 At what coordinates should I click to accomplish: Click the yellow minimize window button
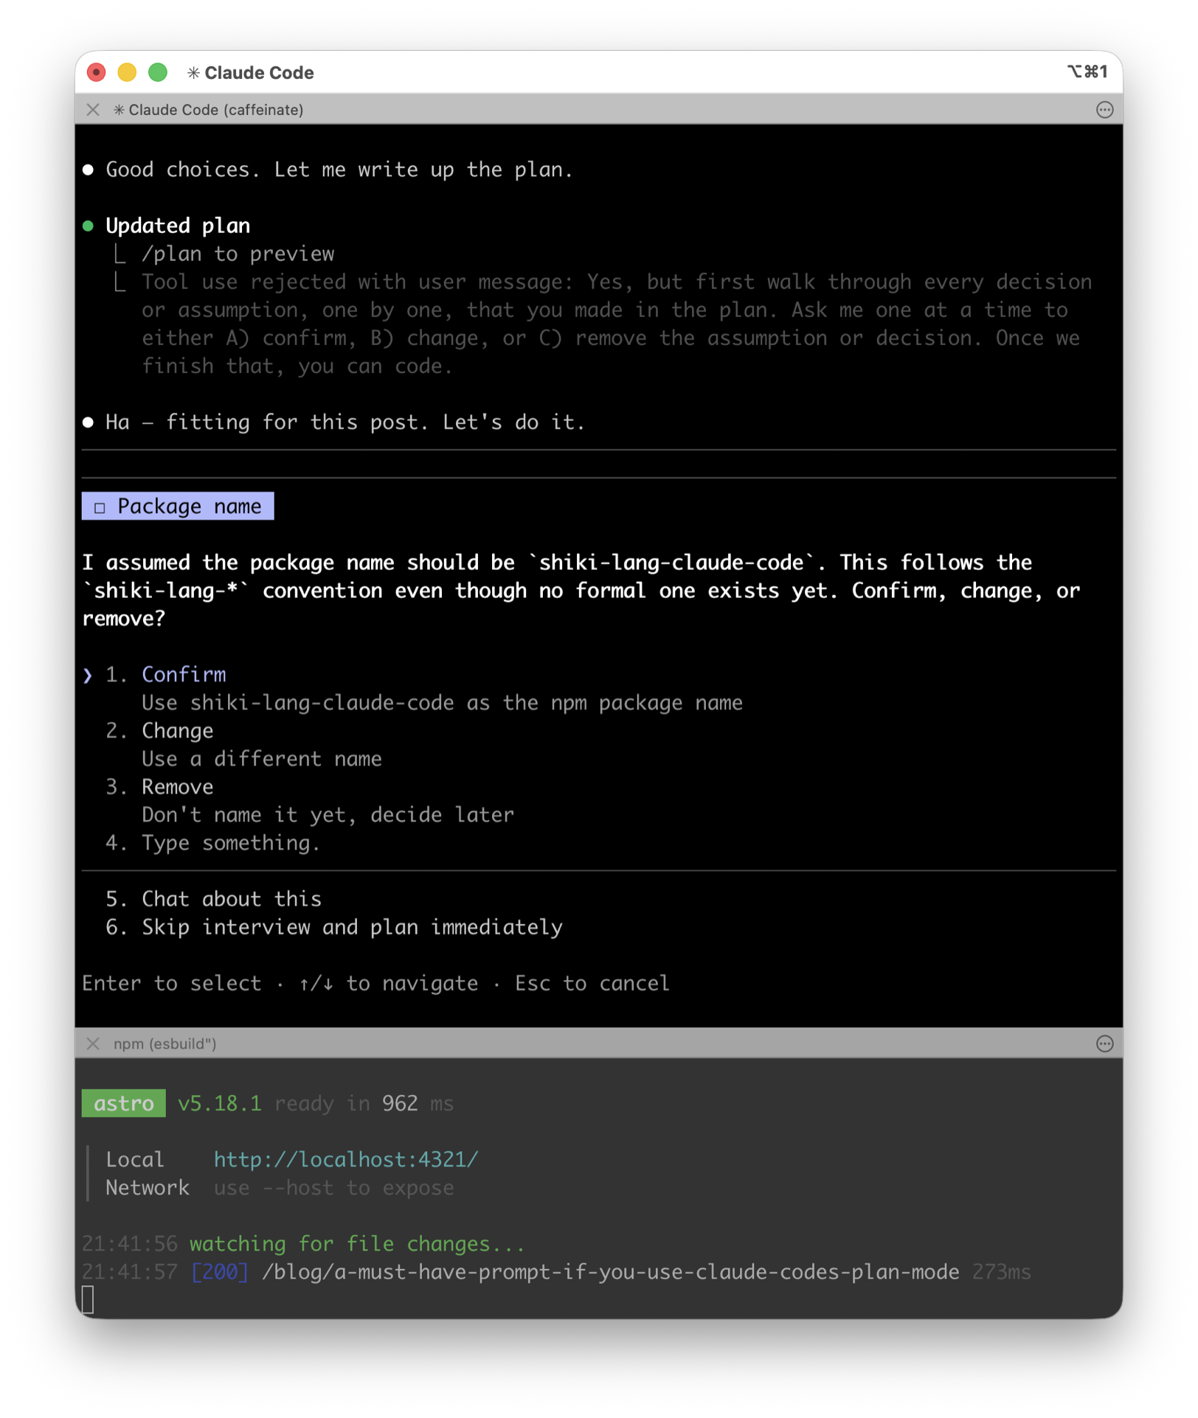coord(127,72)
